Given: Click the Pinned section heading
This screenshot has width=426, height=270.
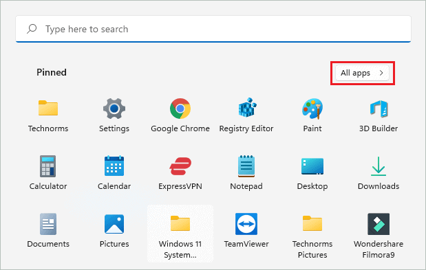Looking at the screenshot, I should pos(52,72).
